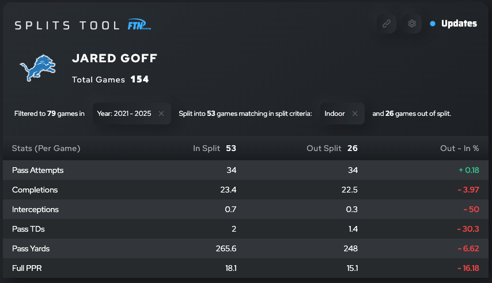Open the Updates link
The height and width of the screenshot is (283, 492).
459,24
